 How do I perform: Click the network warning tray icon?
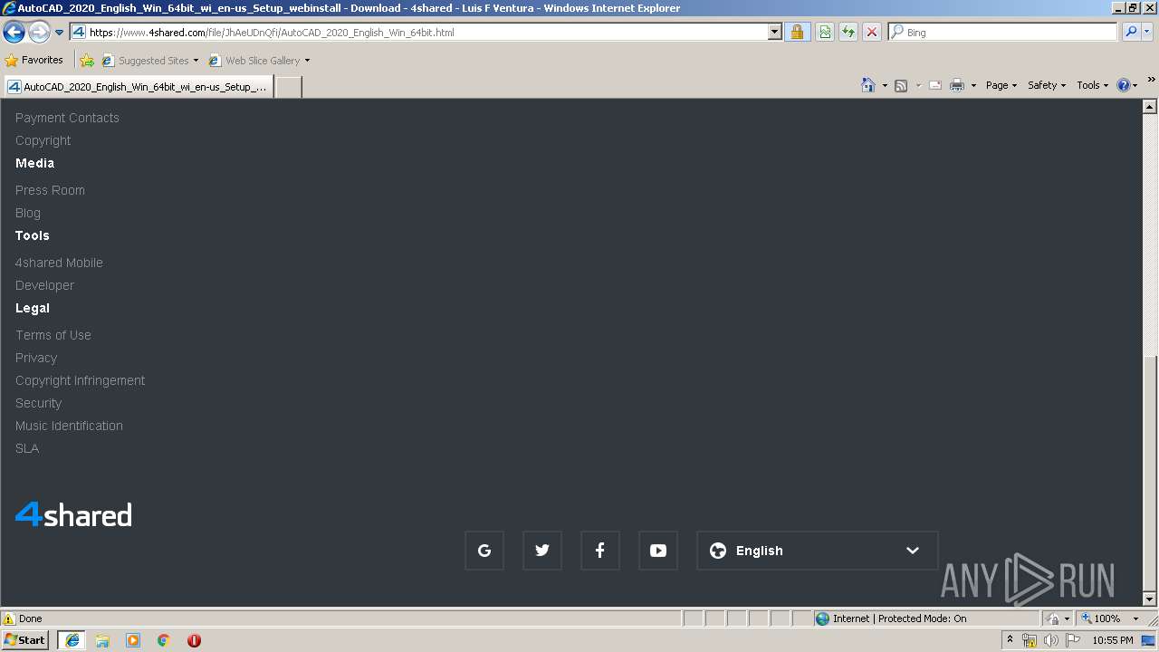click(1030, 640)
